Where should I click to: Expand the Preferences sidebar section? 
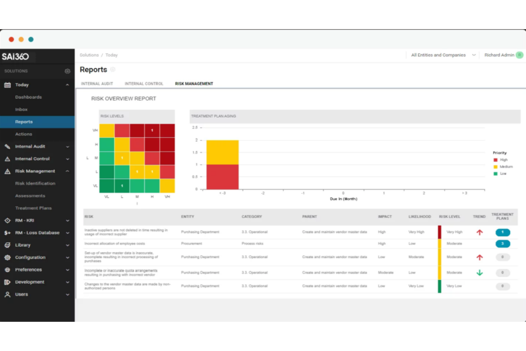(x=67, y=270)
